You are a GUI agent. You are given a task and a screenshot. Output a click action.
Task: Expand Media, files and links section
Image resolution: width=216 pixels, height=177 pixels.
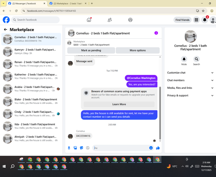(x=190, y=88)
